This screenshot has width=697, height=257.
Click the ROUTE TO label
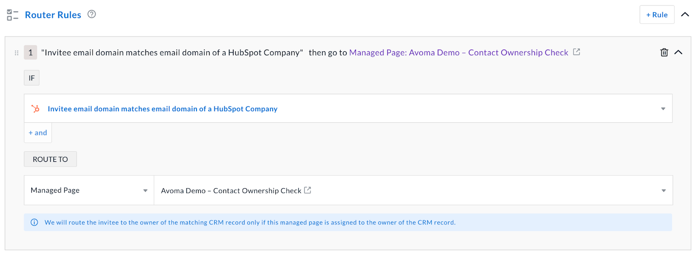click(51, 159)
